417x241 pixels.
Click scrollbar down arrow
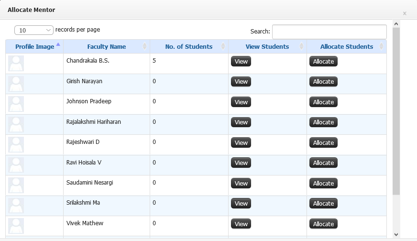tap(396, 234)
